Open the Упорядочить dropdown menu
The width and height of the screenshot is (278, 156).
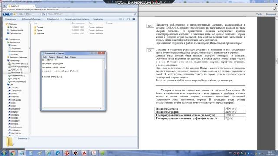point(11,19)
